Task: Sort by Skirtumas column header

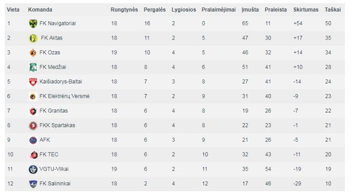Action: coord(306,10)
